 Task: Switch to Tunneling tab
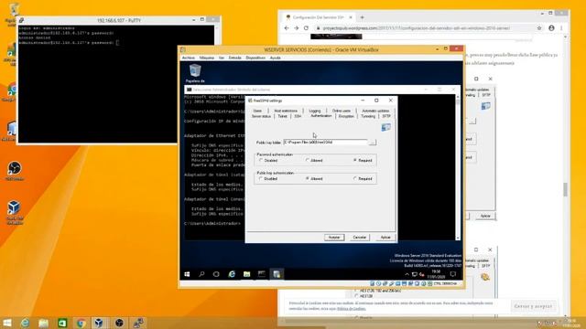click(368, 116)
